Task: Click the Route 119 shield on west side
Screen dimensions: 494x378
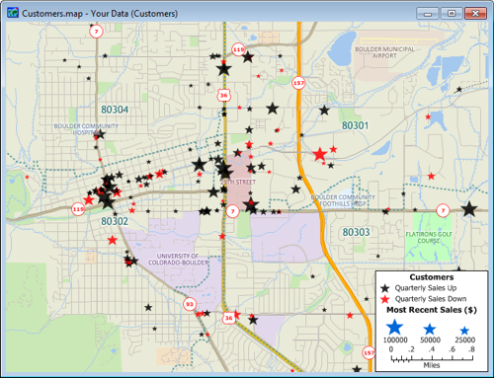Action: tap(78, 209)
